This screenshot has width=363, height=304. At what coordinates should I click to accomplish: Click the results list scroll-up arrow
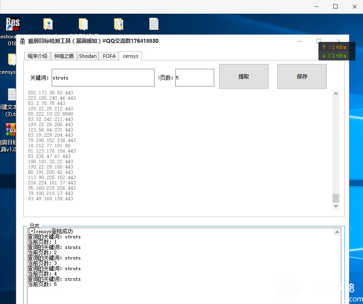(336, 94)
